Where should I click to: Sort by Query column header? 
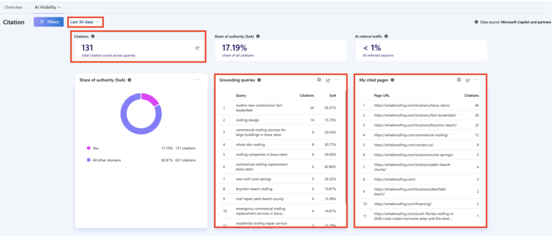pos(241,96)
